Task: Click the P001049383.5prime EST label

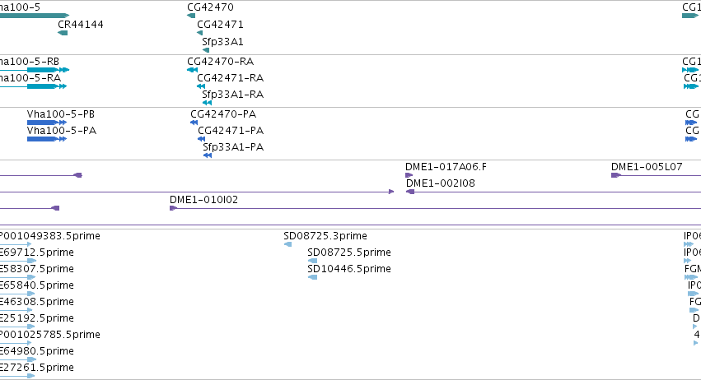Action: coord(50,236)
